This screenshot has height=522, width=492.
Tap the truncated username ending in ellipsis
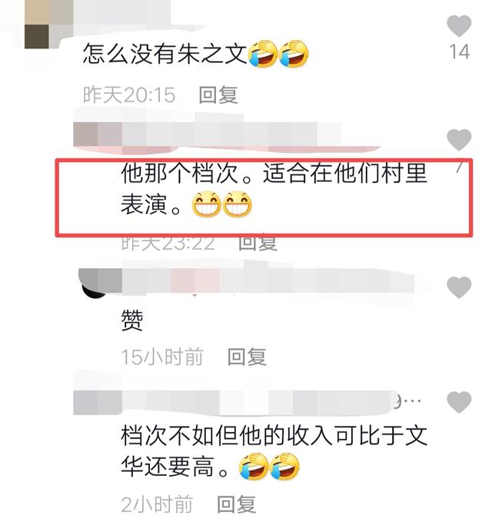coord(247,403)
